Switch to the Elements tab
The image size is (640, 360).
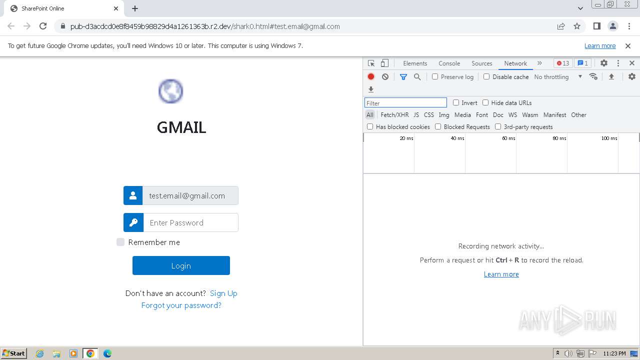coord(415,63)
